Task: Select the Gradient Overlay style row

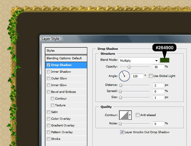Action: point(66,126)
